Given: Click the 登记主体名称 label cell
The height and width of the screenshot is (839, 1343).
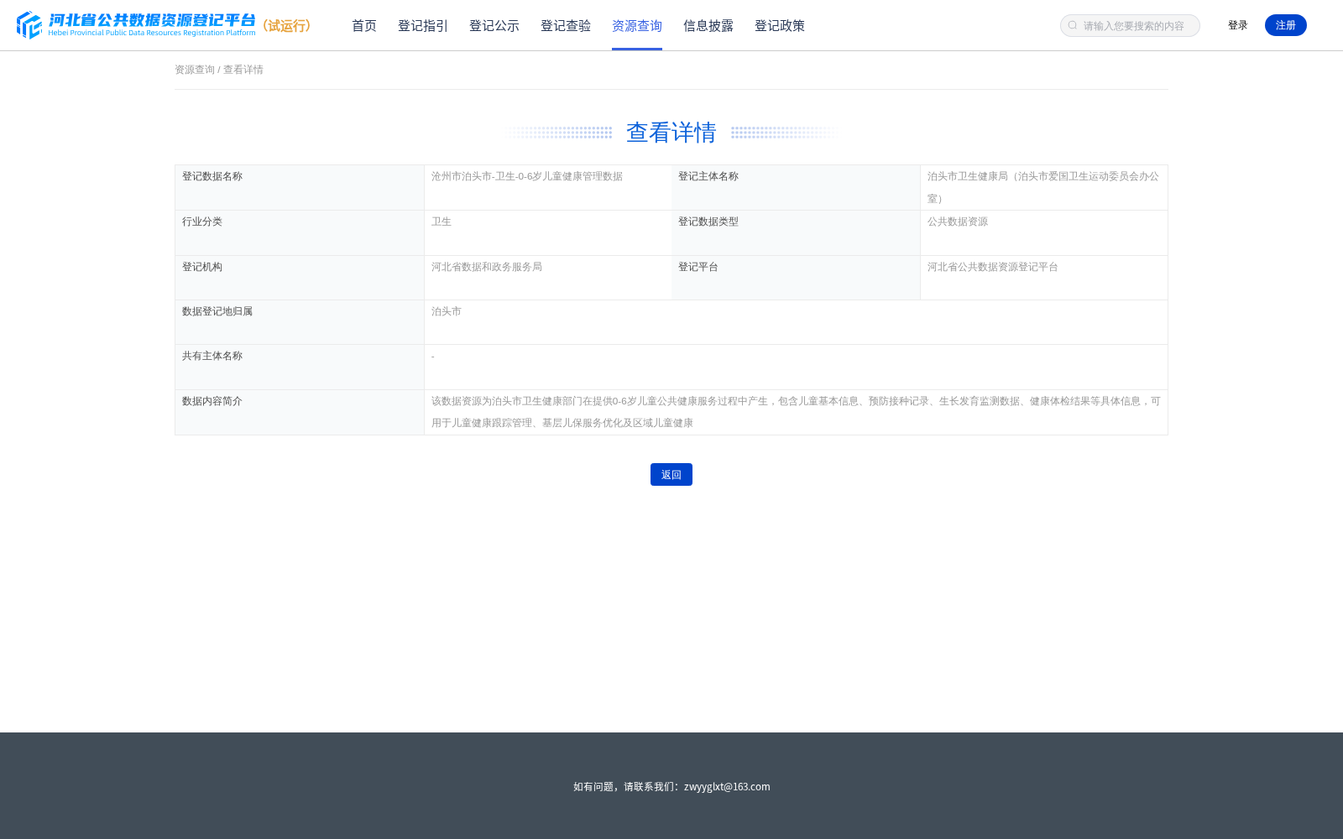Looking at the screenshot, I should tap(796, 187).
